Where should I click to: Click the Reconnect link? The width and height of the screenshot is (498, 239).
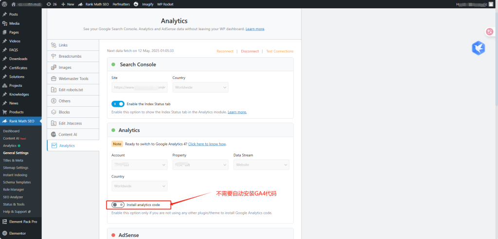[225, 51]
